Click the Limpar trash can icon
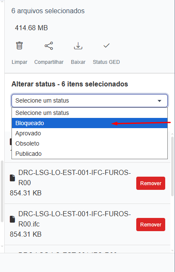This screenshot has height=272, width=175. coord(20,46)
